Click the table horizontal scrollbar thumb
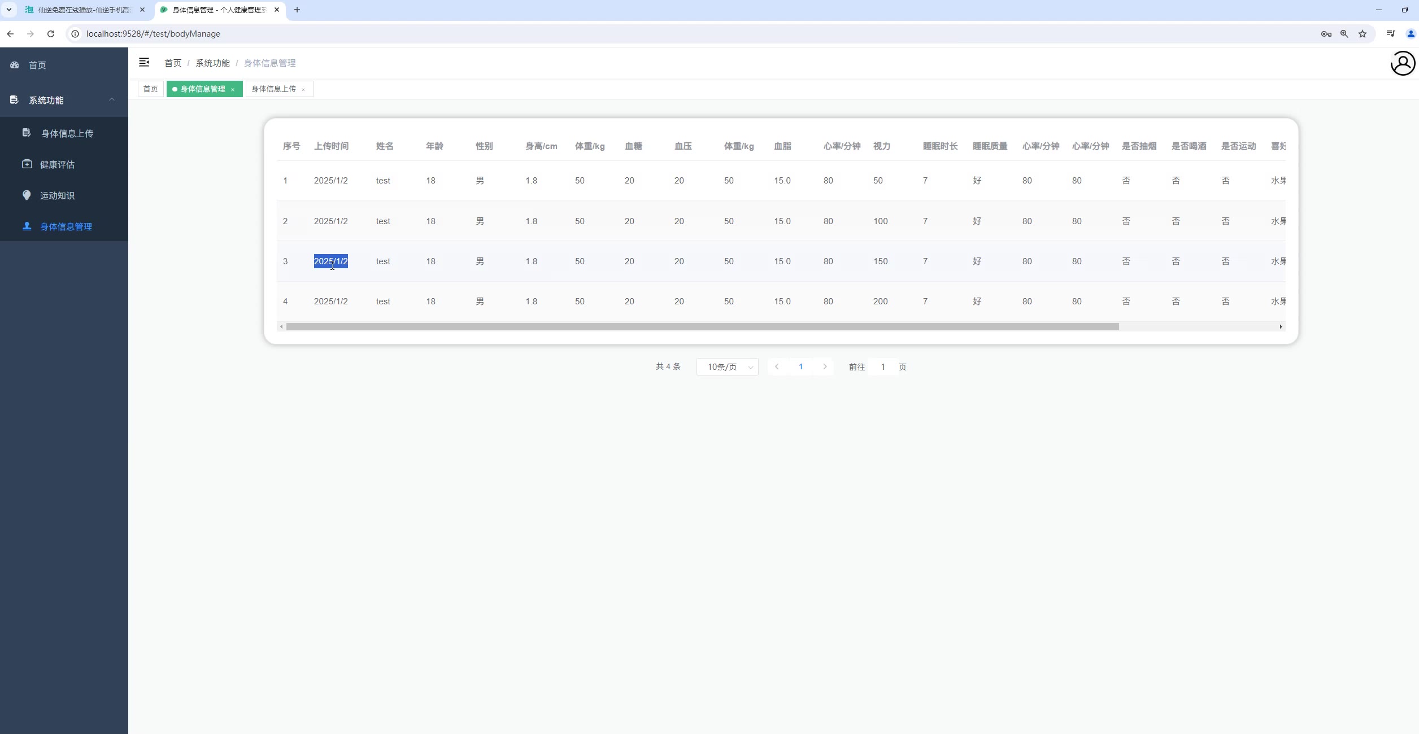Viewport: 1419px width, 734px height. 702,326
